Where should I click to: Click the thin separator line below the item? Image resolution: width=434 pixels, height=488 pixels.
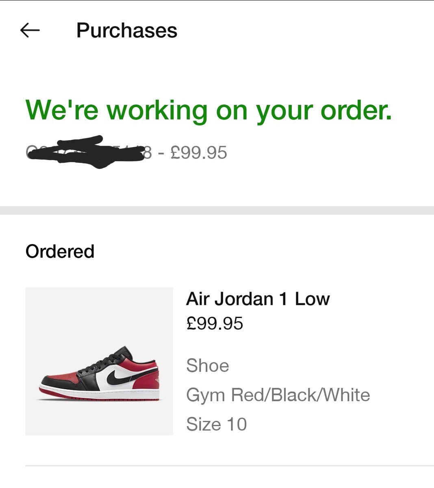coord(230,465)
